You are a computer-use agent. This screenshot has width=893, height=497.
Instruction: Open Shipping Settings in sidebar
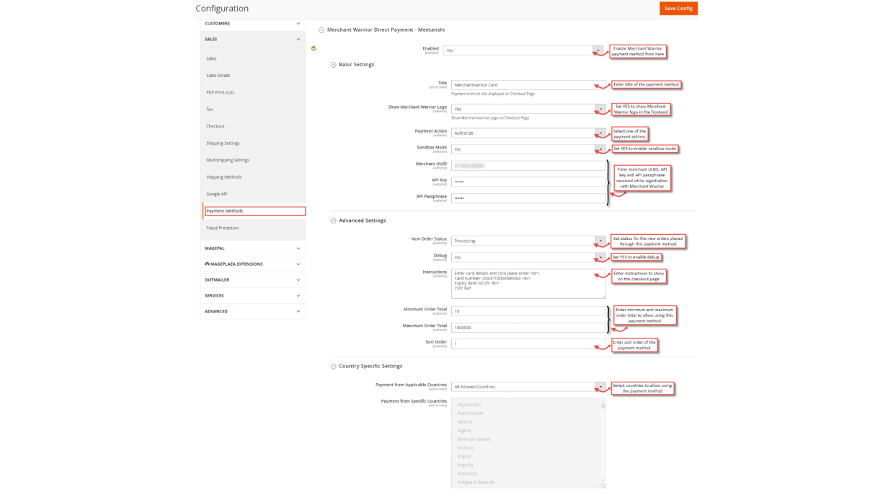223,143
